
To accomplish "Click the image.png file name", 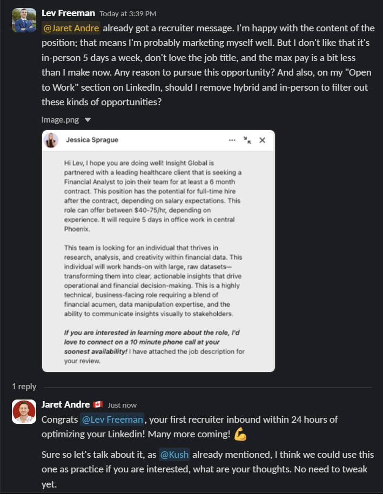I will [x=60, y=120].
